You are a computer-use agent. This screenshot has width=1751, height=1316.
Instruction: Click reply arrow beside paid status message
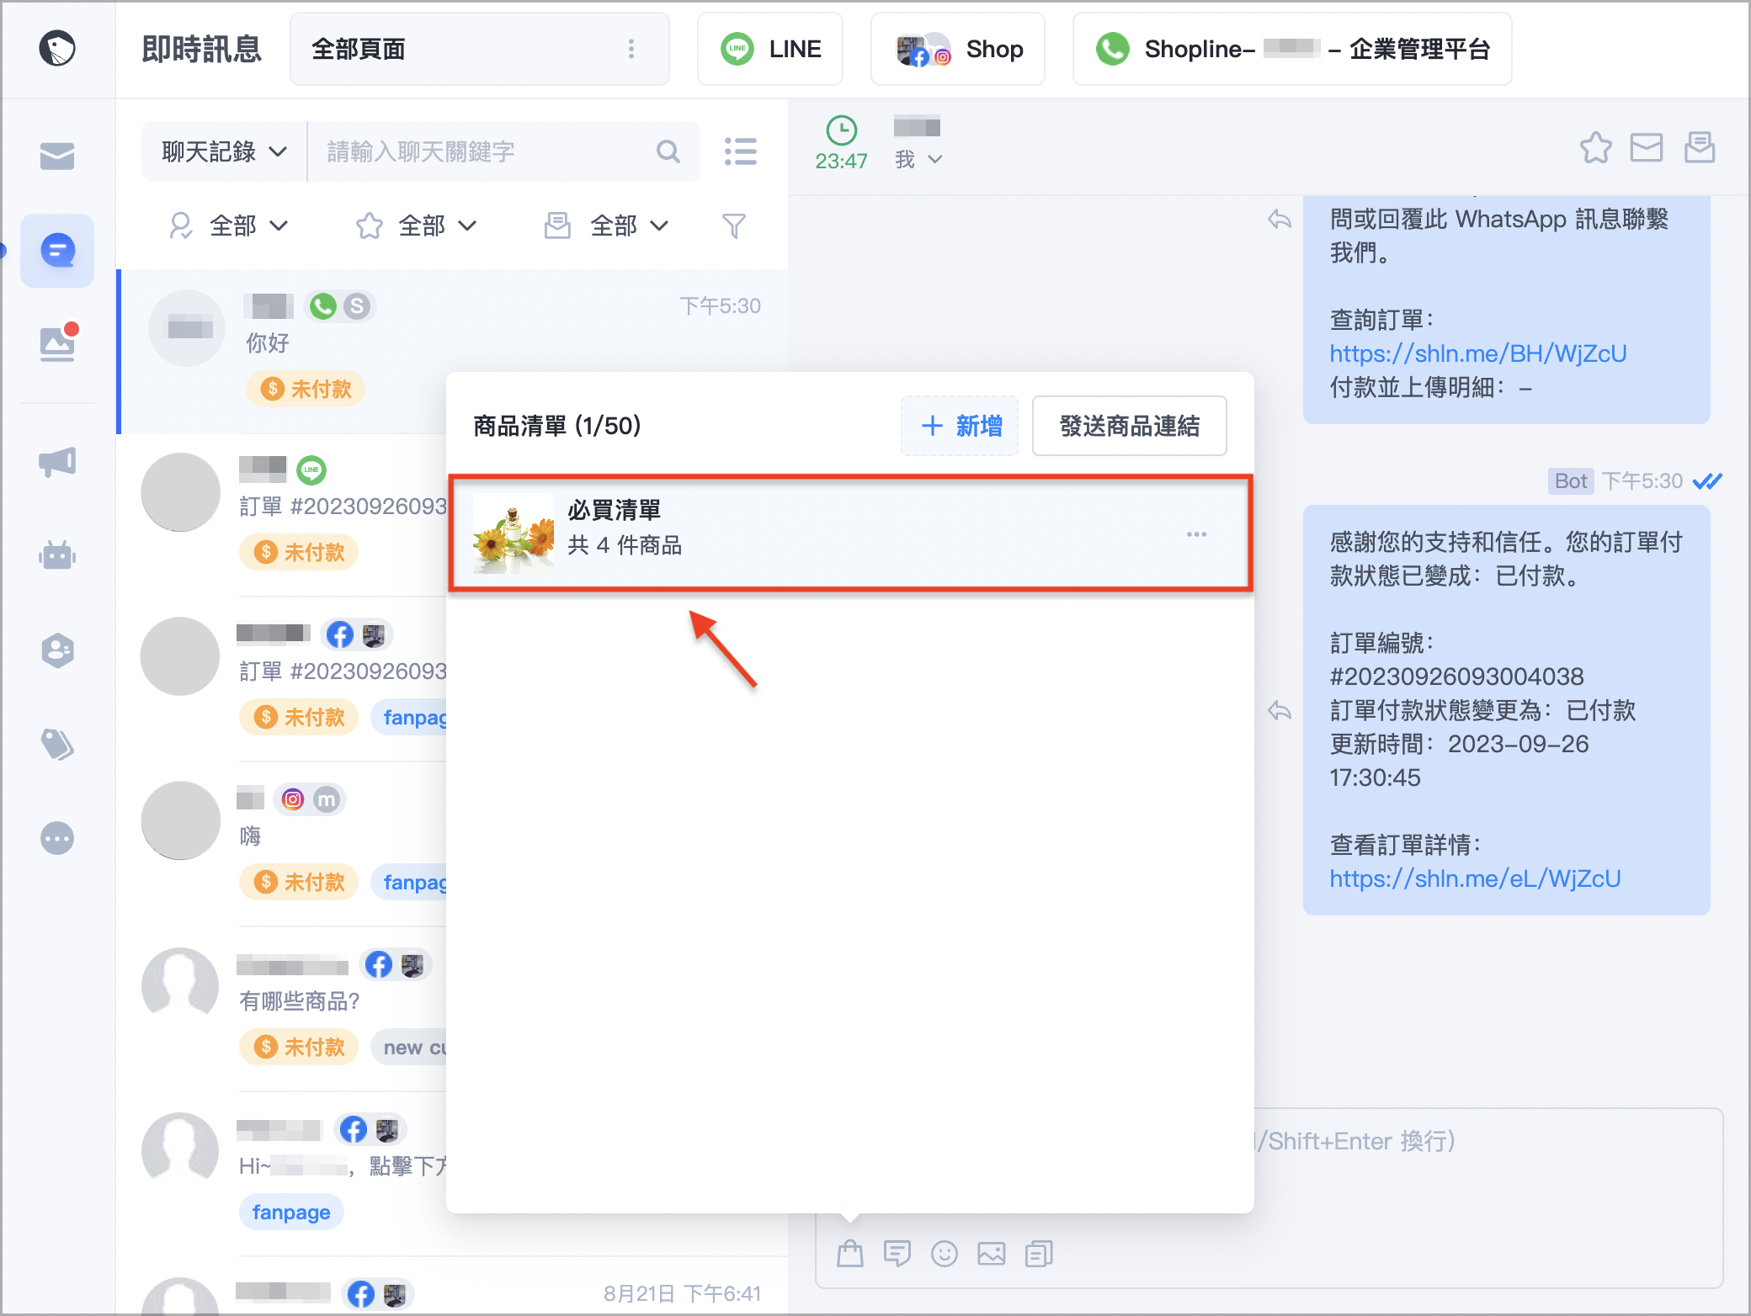click(1280, 711)
